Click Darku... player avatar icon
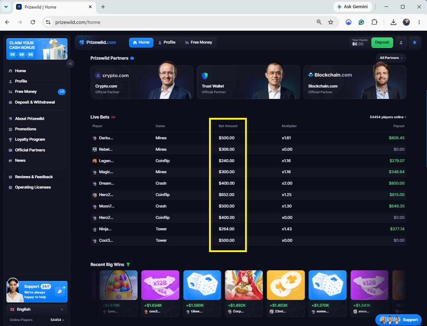 pos(95,138)
